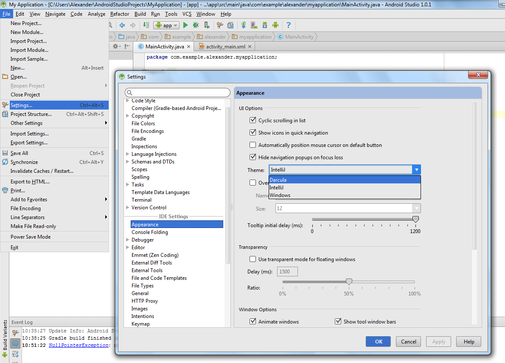
Task: Switch to activity_main.xml editor tab
Action: [x=224, y=47]
